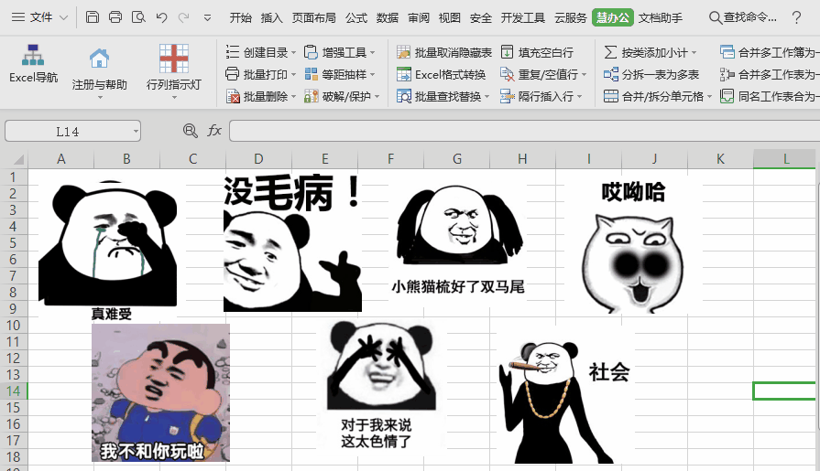Click the 查找命令 search box
The width and height of the screenshot is (820, 471).
pos(743,17)
